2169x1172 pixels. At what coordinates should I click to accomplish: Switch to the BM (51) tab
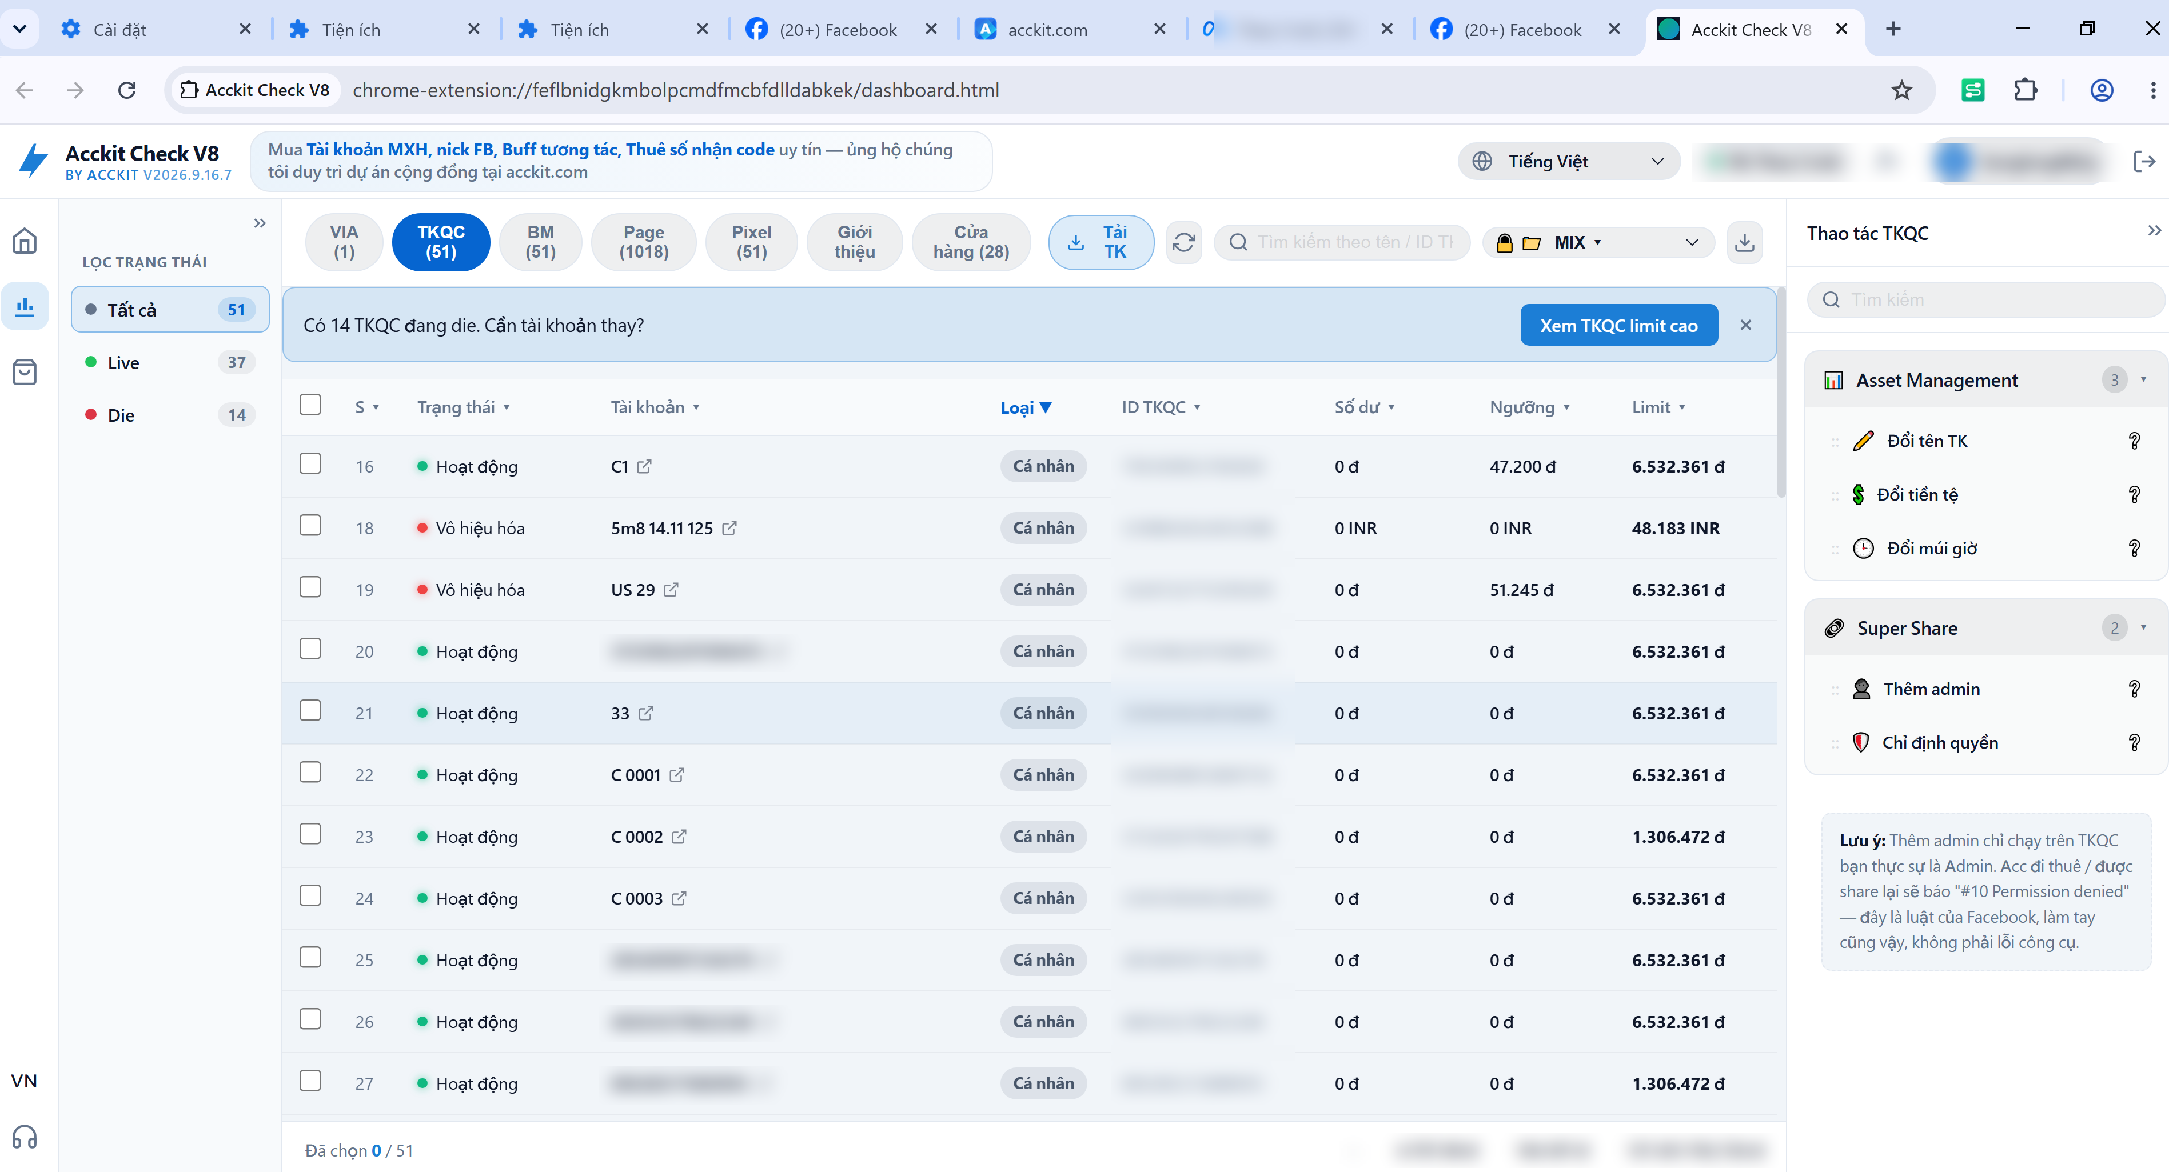541,242
